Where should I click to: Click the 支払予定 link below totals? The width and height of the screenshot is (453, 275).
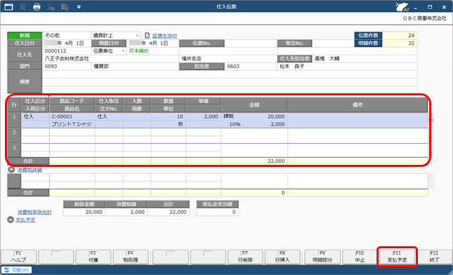(x=25, y=220)
